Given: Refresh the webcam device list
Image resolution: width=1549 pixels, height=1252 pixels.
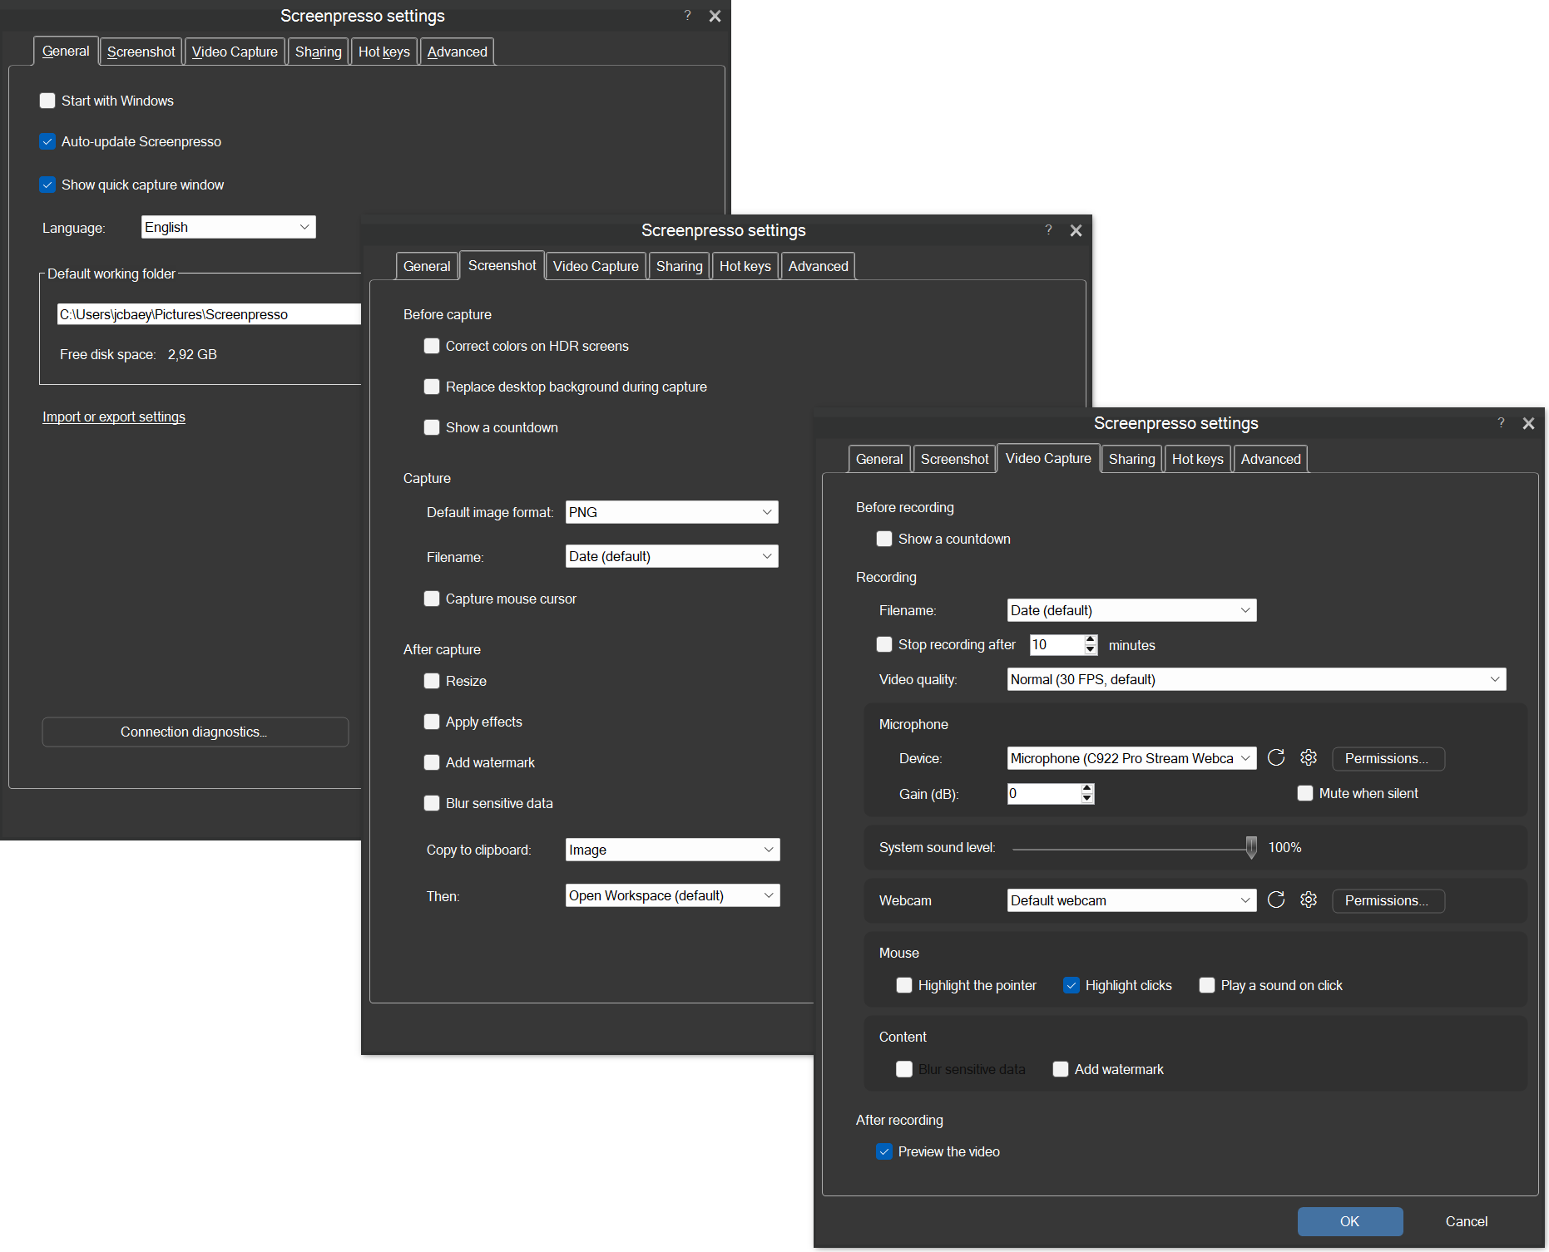Looking at the screenshot, I should point(1276,900).
